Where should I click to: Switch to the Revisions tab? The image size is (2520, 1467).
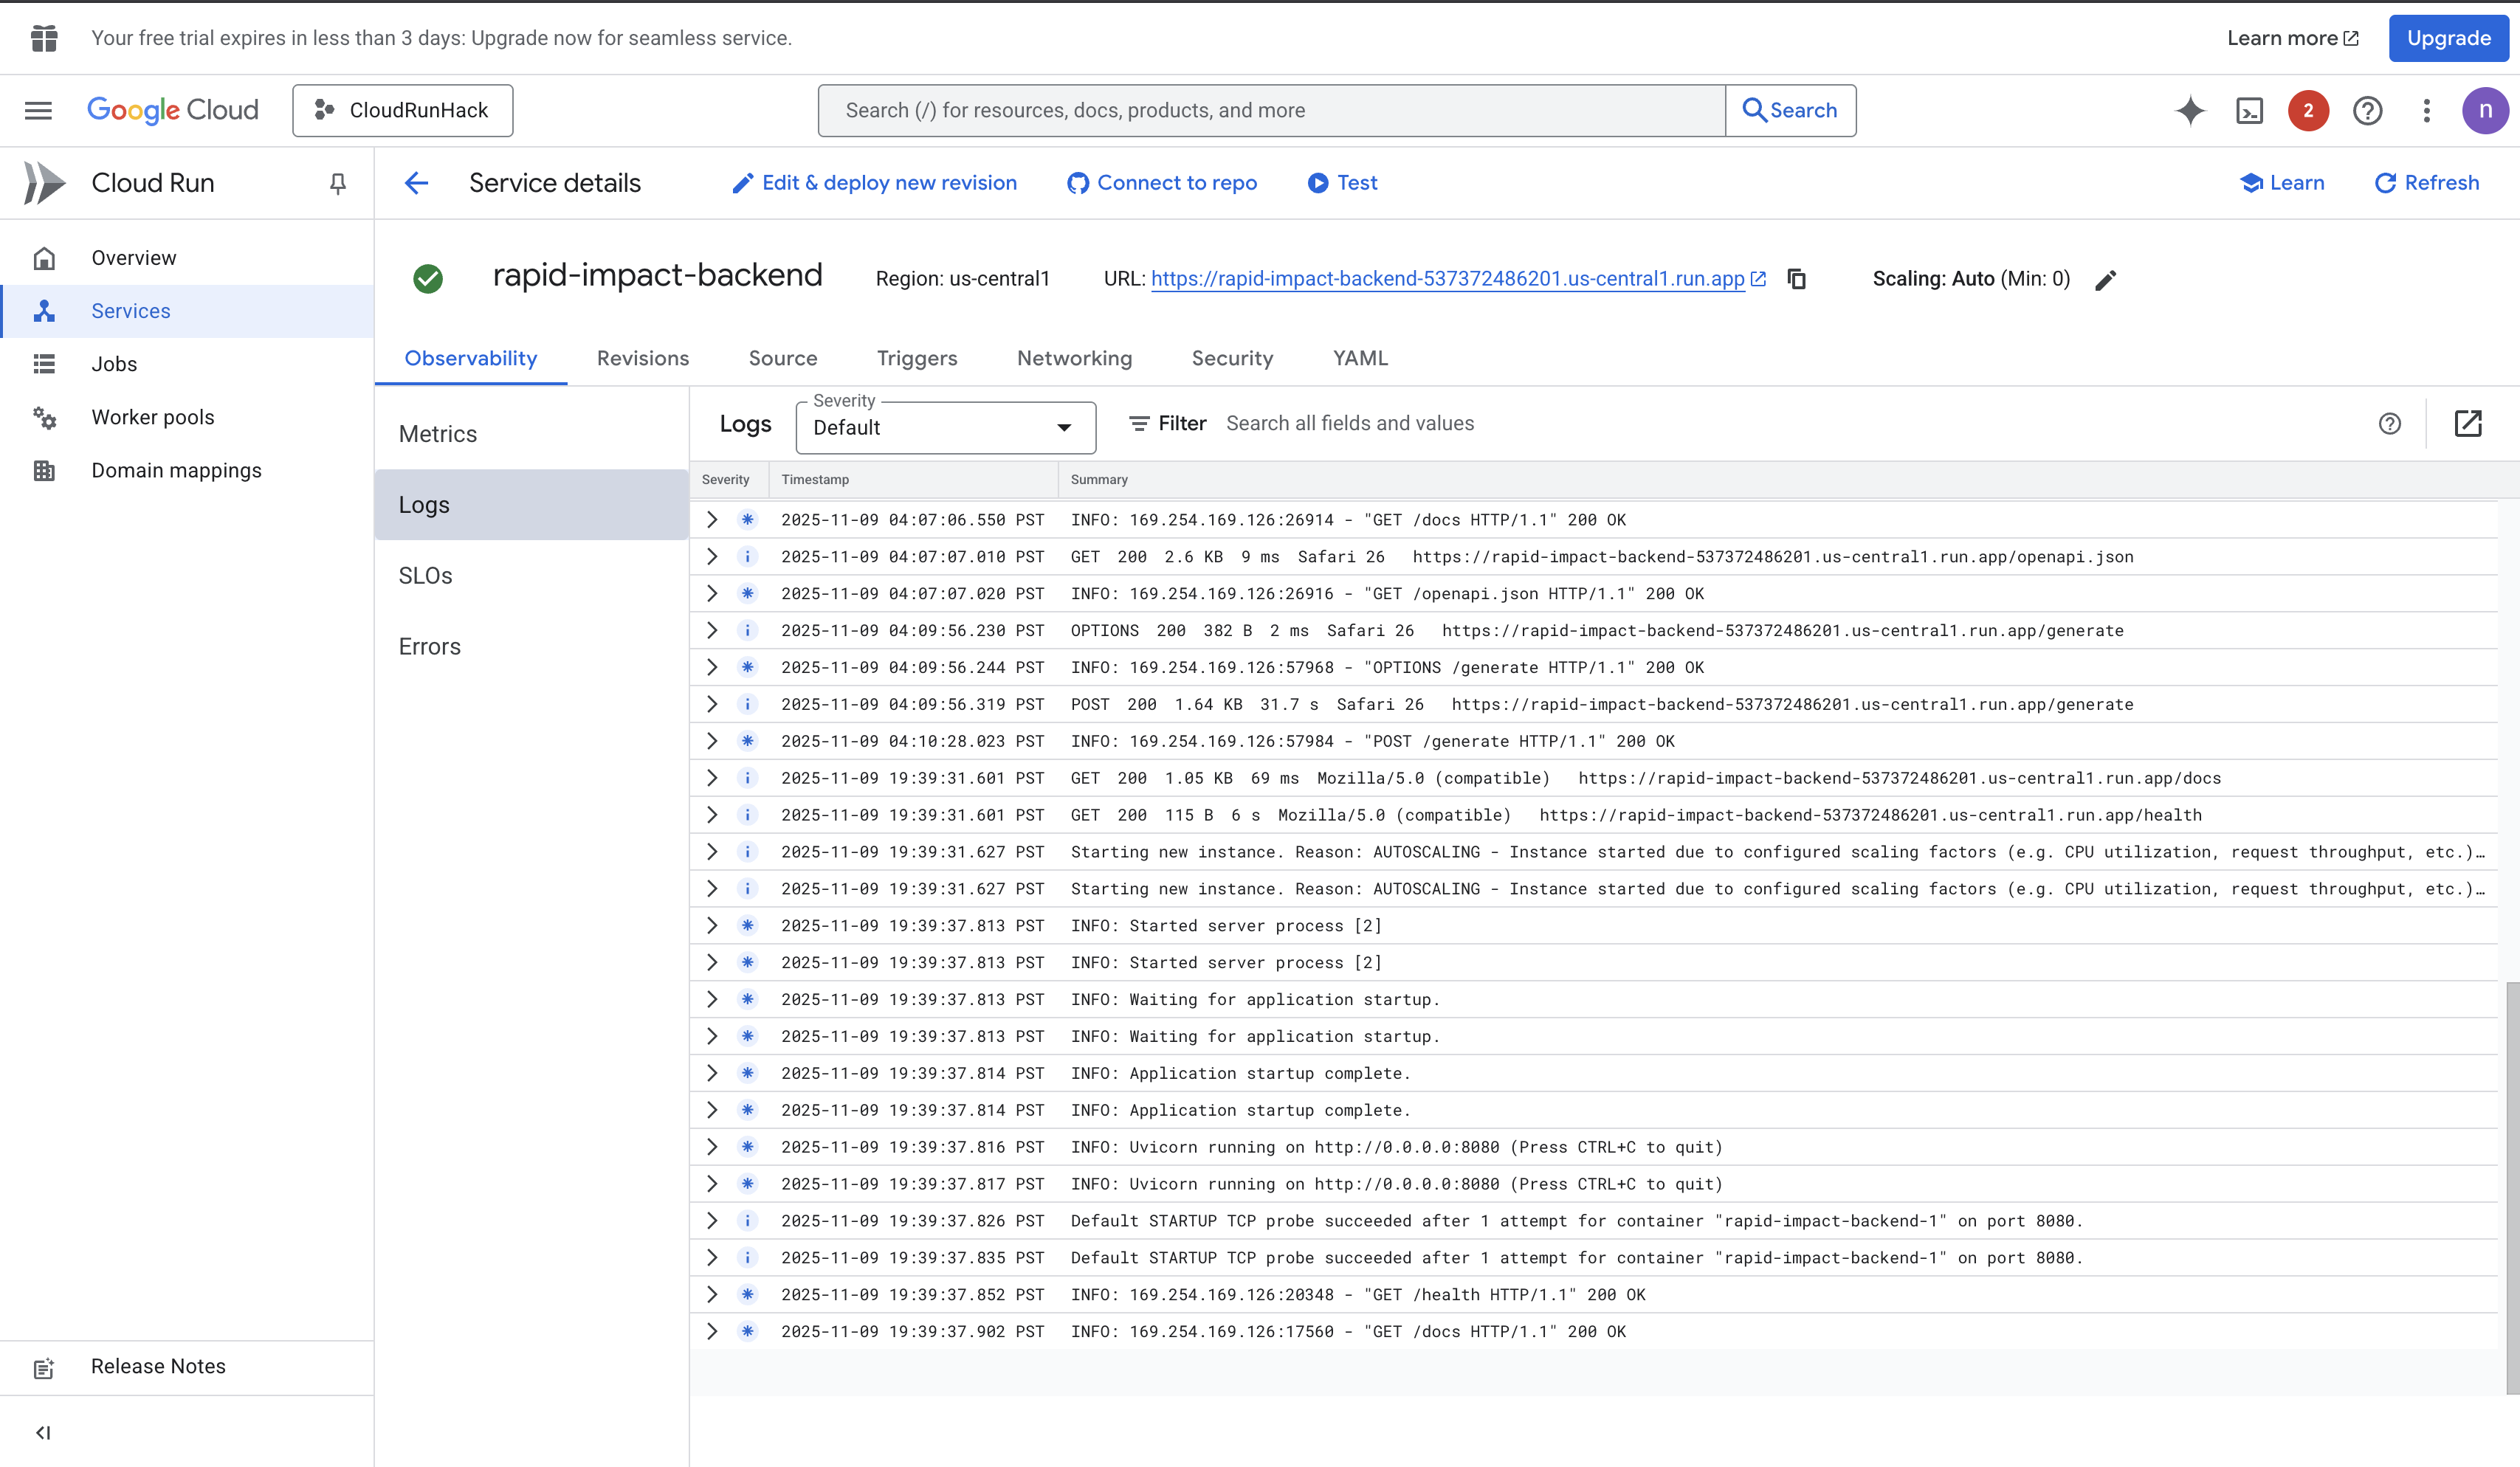pyautogui.click(x=642, y=358)
